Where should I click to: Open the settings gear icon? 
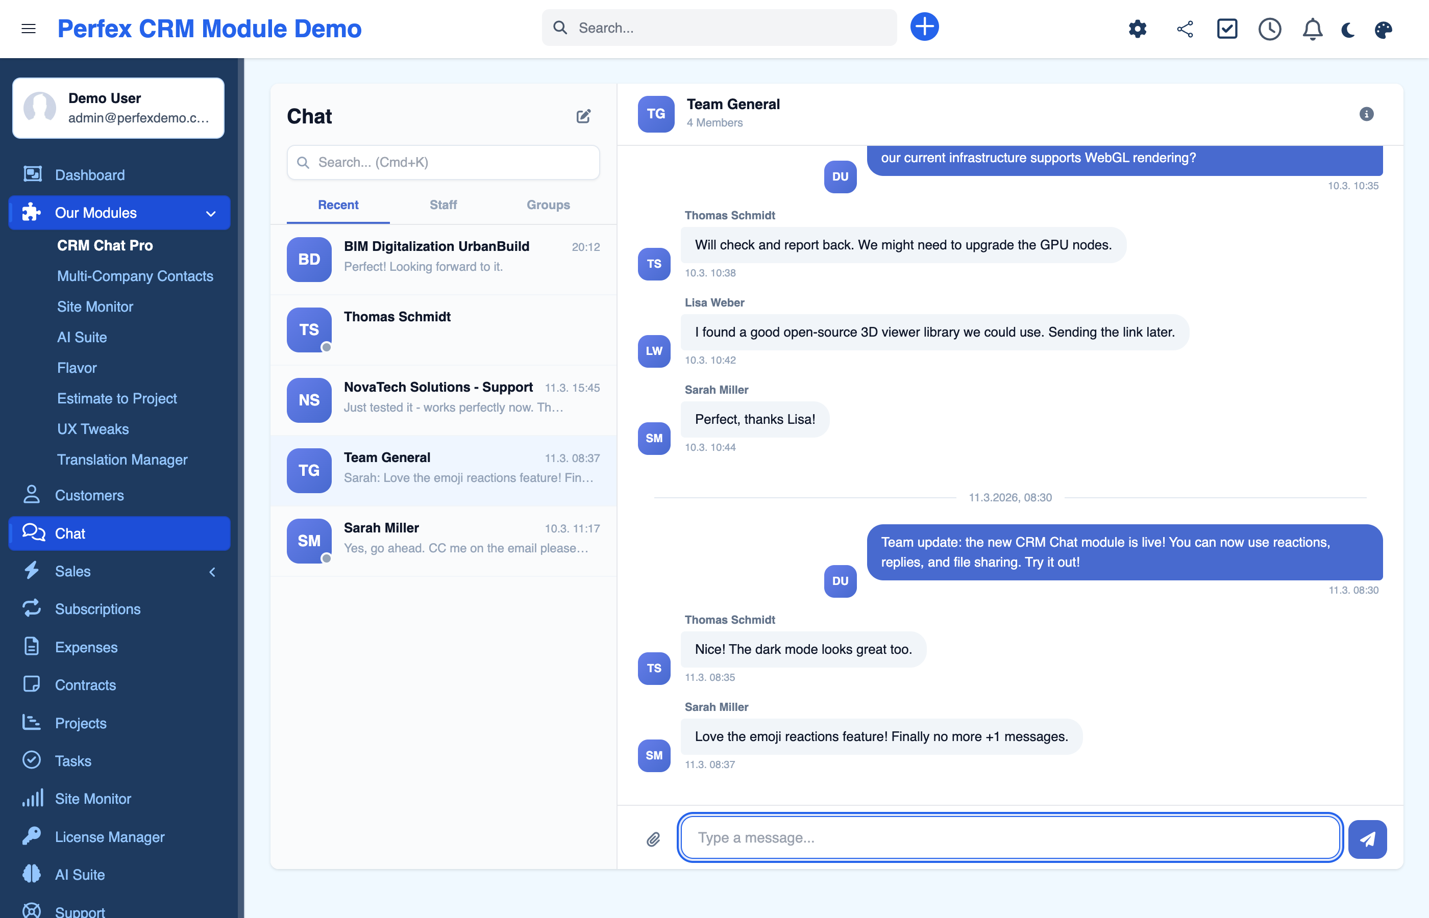[1137, 29]
